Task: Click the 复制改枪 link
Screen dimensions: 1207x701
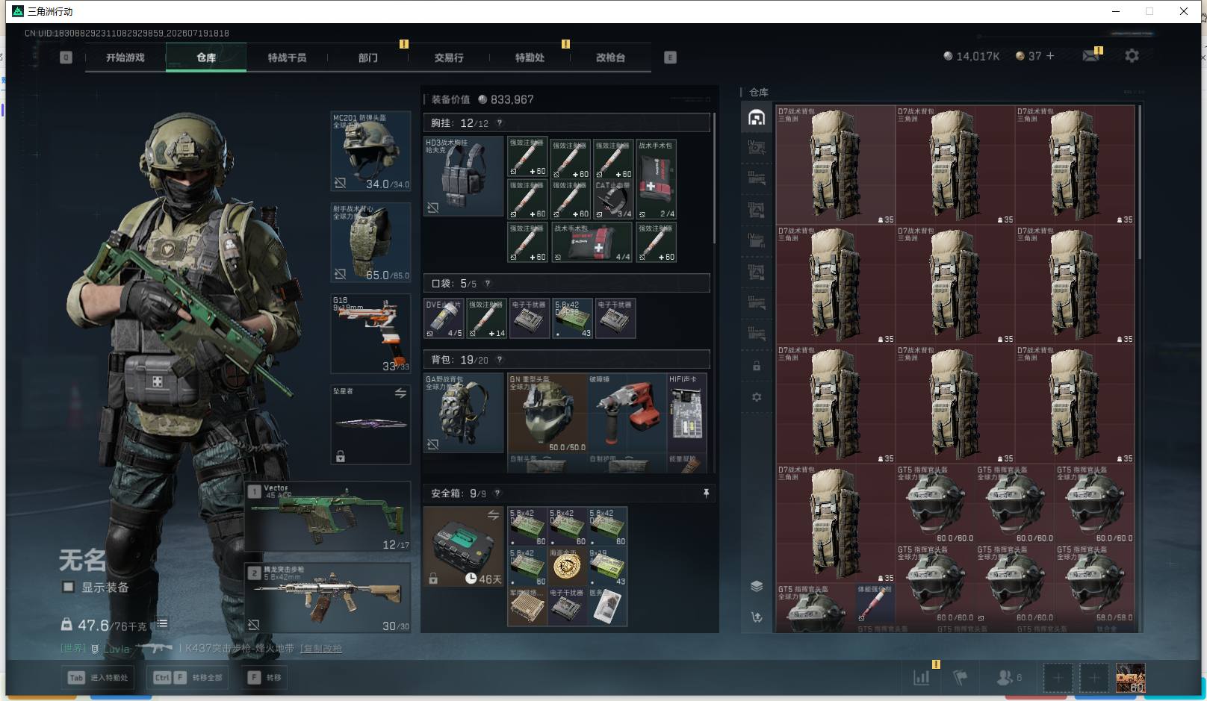Action: point(321,648)
